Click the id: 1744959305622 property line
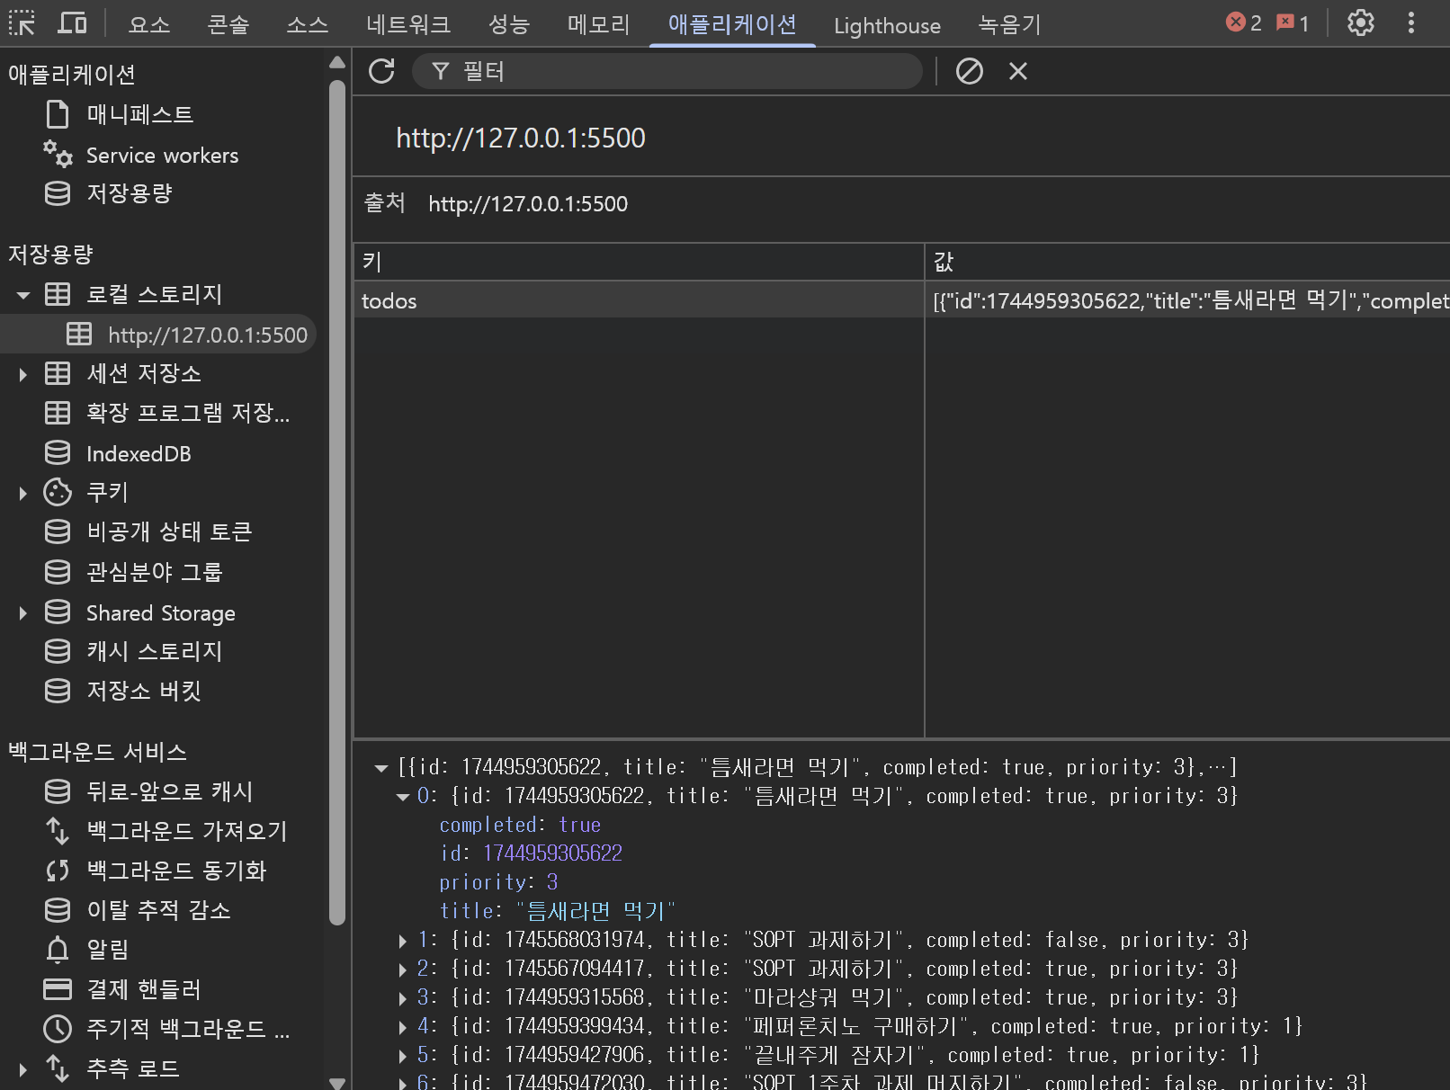1450x1090 pixels. point(531,853)
